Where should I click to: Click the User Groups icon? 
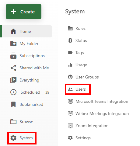tap(70, 77)
